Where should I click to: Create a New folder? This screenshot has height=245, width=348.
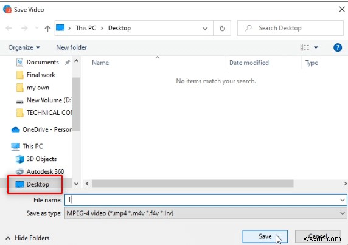(71, 47)
